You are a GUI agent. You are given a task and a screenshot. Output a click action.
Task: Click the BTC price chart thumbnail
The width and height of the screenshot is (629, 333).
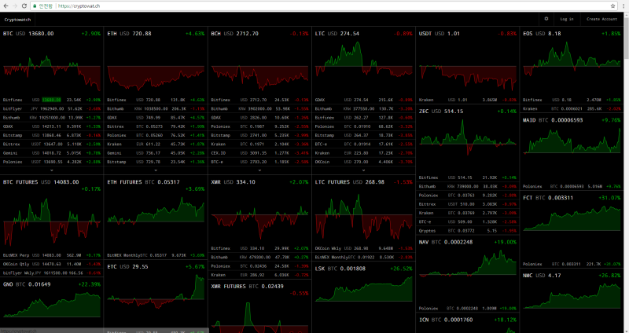(52, 68)
